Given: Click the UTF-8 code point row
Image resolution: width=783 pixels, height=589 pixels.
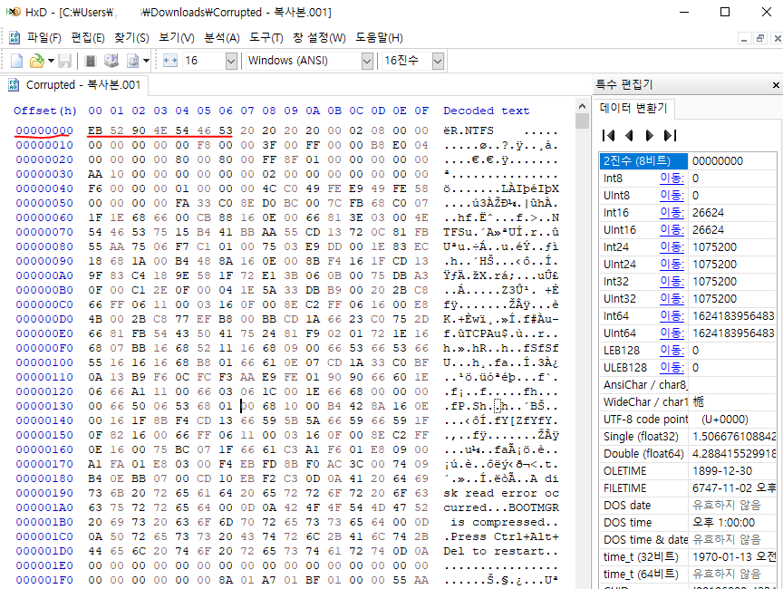Looking at the screenshot, I should pos(688,420).
